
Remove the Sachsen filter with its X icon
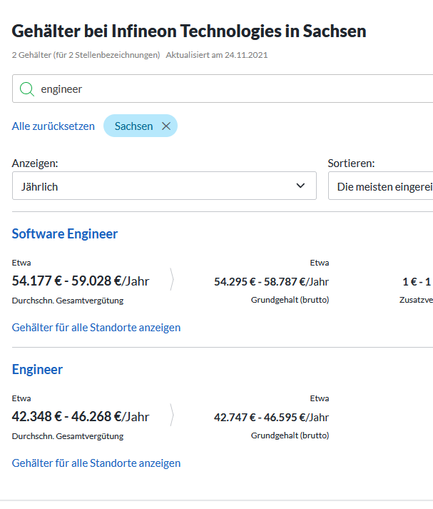pyautogui.click(x=166, y=126)
